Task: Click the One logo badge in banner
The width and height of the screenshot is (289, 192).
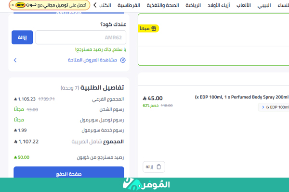Action: coord(20,5)
